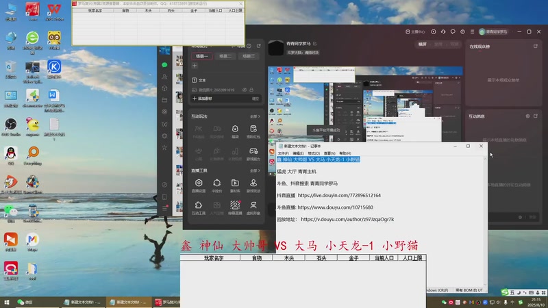Open the 游戏玩法 tool icon

[x=253, y=185]
